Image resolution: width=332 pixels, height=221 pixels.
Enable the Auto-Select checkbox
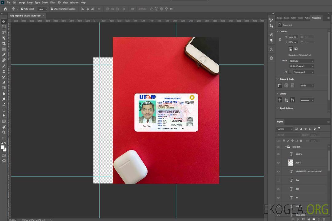tap(22, 9)
